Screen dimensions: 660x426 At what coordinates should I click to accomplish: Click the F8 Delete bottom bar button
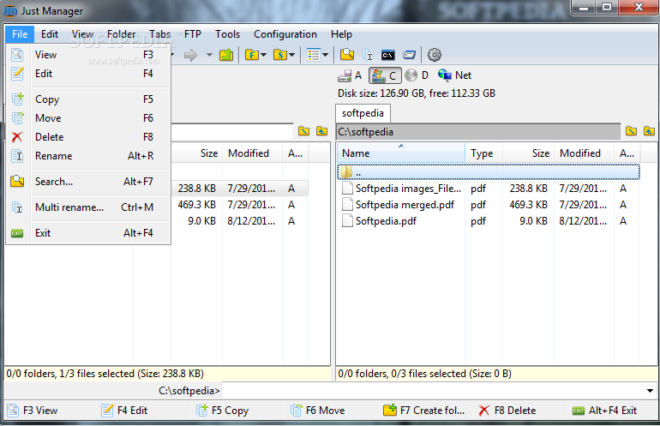507,411
